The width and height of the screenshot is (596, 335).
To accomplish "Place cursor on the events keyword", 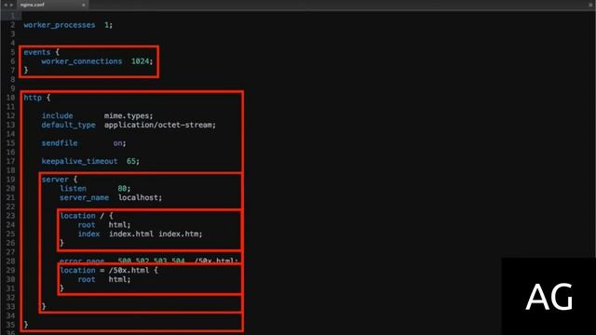I will tap(37, 52).
